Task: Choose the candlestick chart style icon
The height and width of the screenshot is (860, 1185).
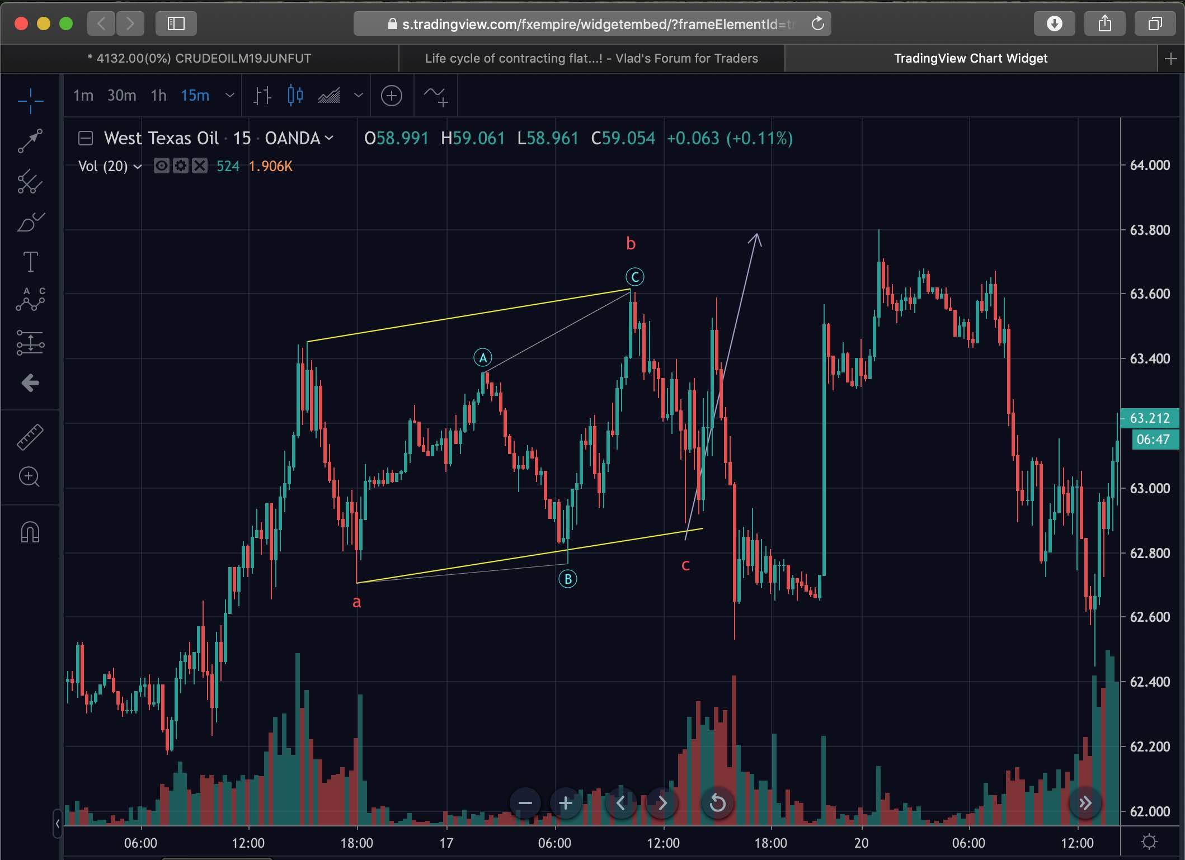Action: point(295,96)
